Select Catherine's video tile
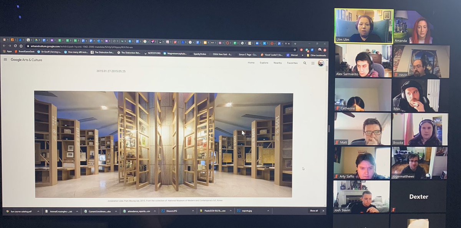 pos(363,95)
